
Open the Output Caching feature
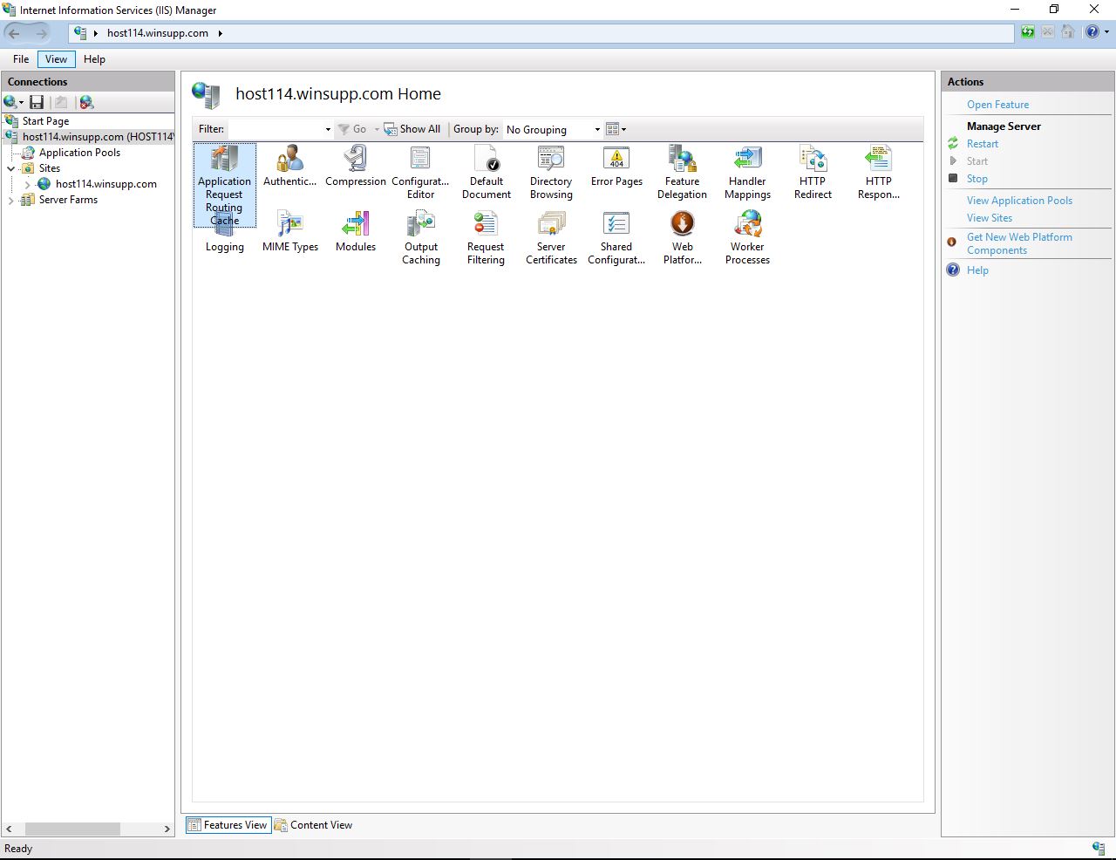(420, 238)
